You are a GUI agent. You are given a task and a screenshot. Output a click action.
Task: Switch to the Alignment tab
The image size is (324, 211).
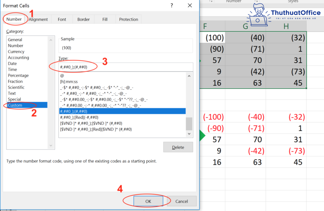[38, 19]
